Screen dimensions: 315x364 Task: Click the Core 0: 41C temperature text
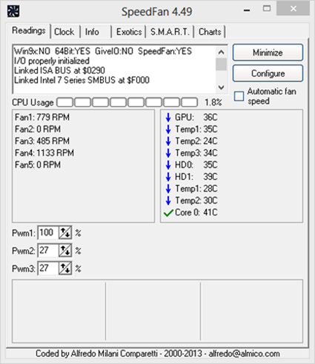tap(196, 212)
